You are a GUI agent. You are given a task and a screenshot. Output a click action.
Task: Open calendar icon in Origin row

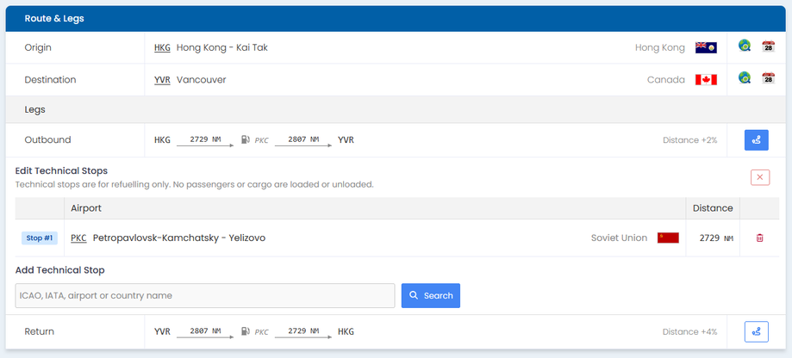click(768, 46)
